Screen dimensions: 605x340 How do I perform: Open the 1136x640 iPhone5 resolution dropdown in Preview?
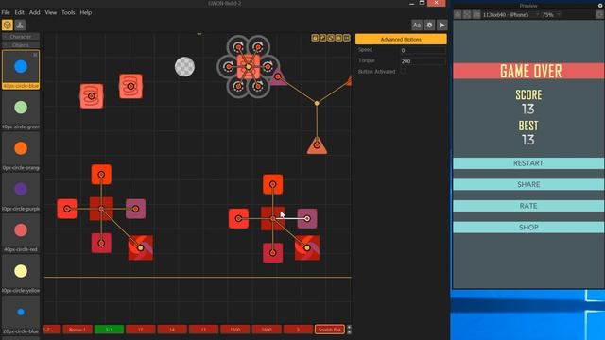(510, 15)
